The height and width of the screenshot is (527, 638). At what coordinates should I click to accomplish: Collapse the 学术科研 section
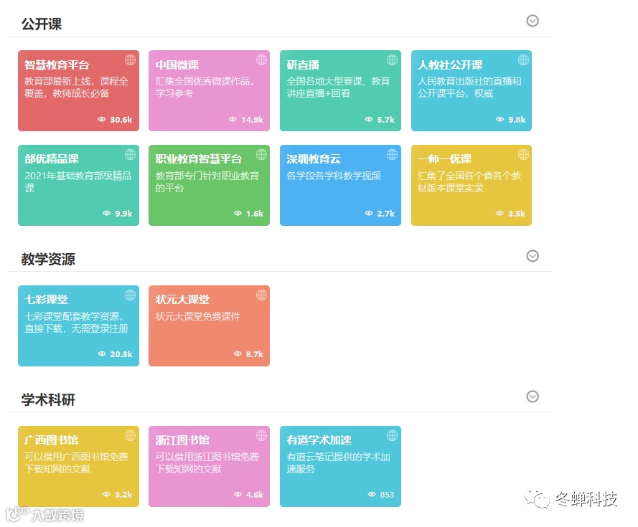(x=533, y=397)
